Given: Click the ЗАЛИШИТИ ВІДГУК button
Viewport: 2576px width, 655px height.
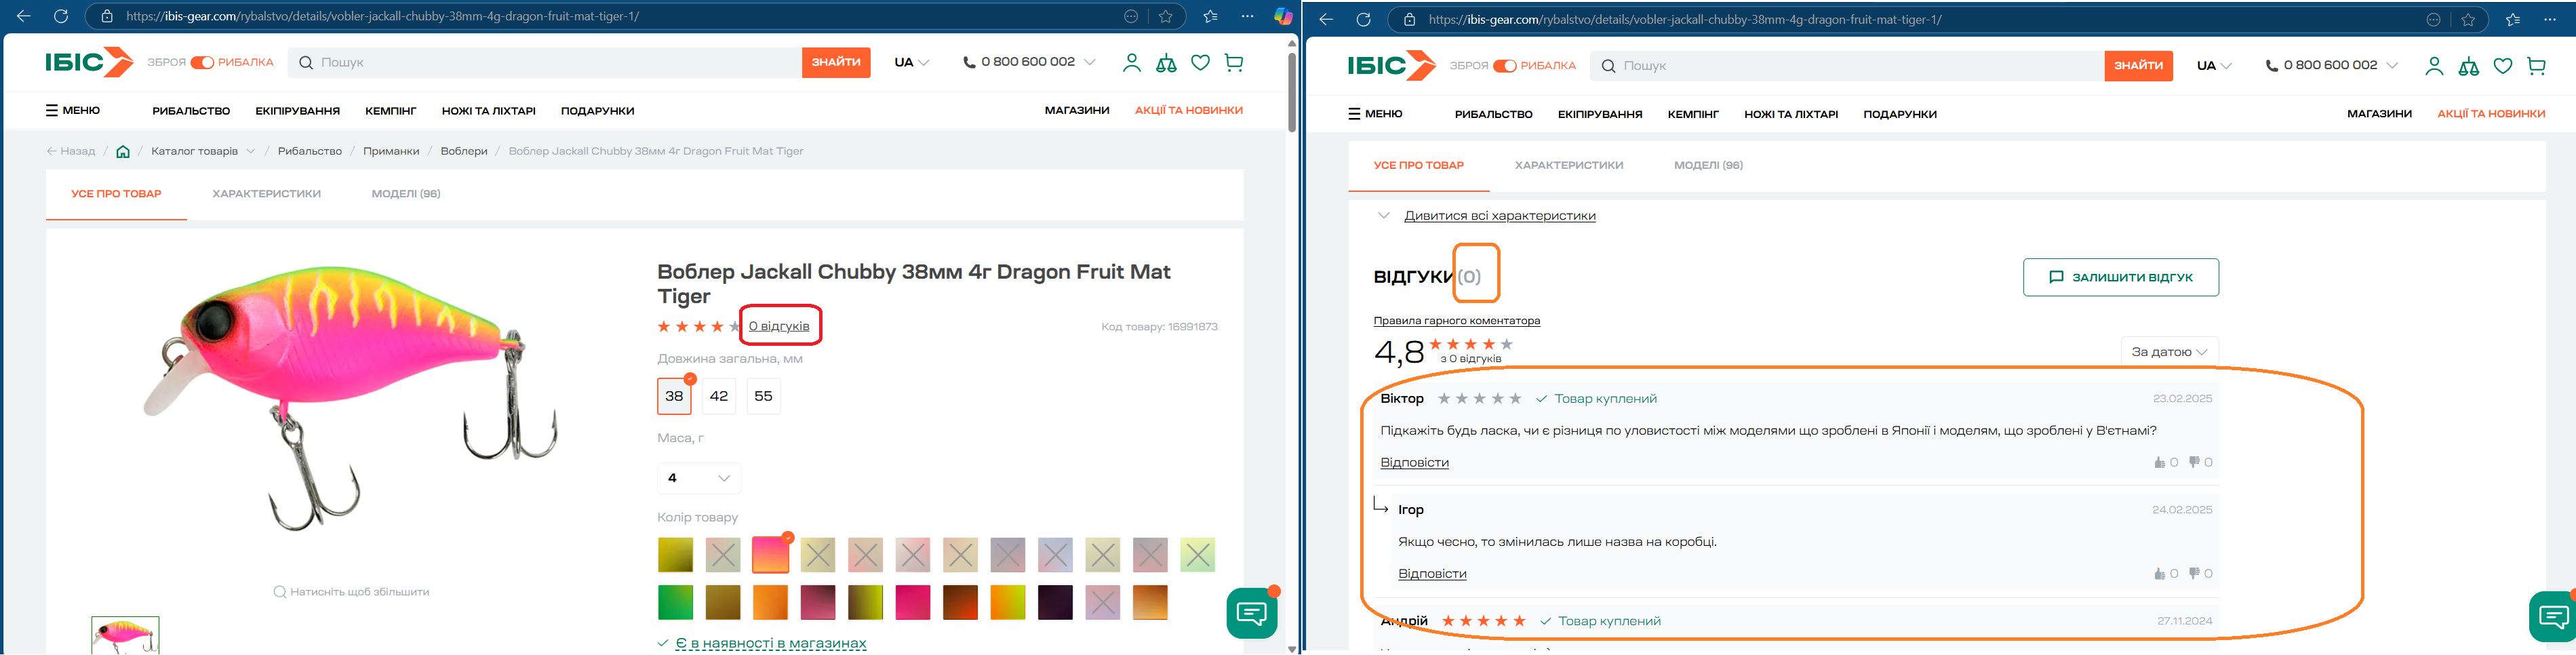Looking at the screenshot, I should click(x=2120, y=278).
